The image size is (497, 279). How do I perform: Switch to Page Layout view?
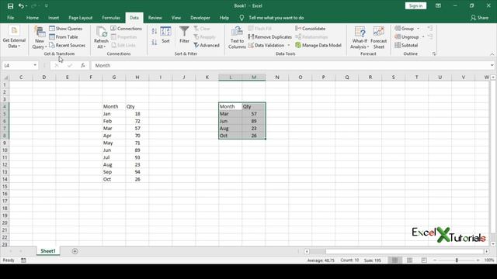tap(409, 260)
